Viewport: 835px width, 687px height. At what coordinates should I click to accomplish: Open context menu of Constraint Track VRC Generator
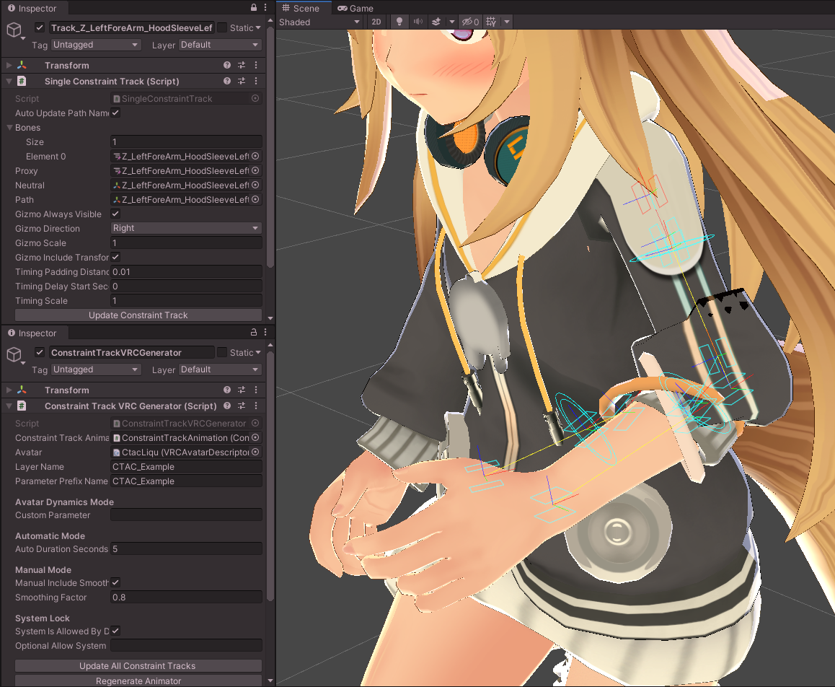(x=256, y=406)
